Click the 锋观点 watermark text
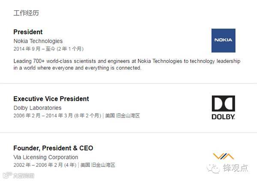 click(x=235, y=168)
